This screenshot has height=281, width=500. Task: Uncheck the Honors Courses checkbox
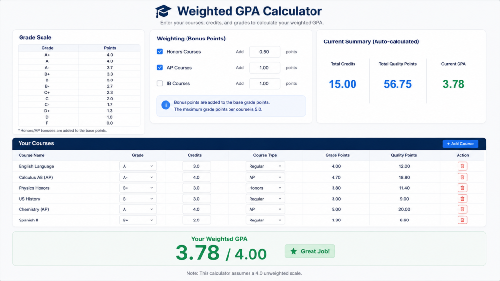(160, 52)
